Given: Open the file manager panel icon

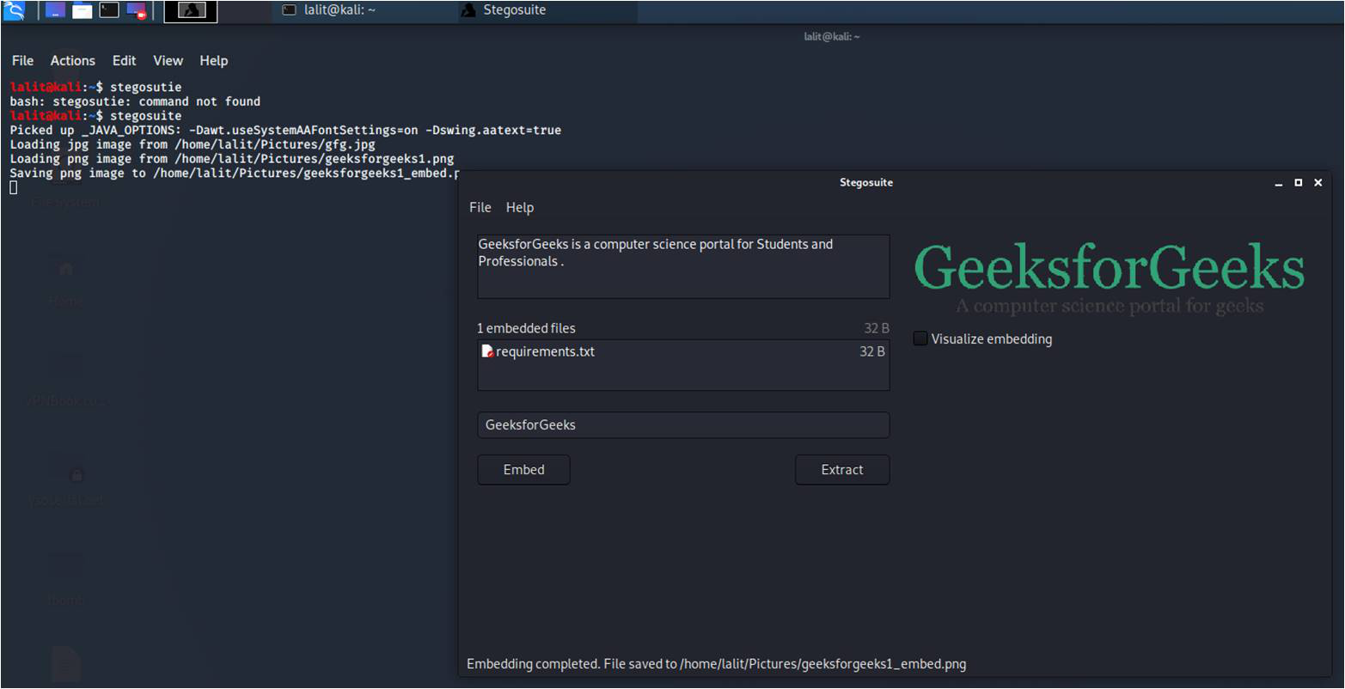Looking at the screenshot, I should tap(82, 10).
